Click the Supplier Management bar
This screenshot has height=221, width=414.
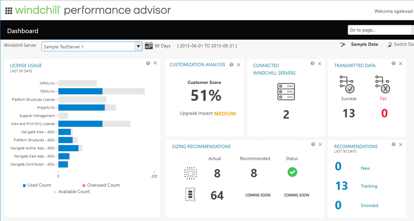63,116
